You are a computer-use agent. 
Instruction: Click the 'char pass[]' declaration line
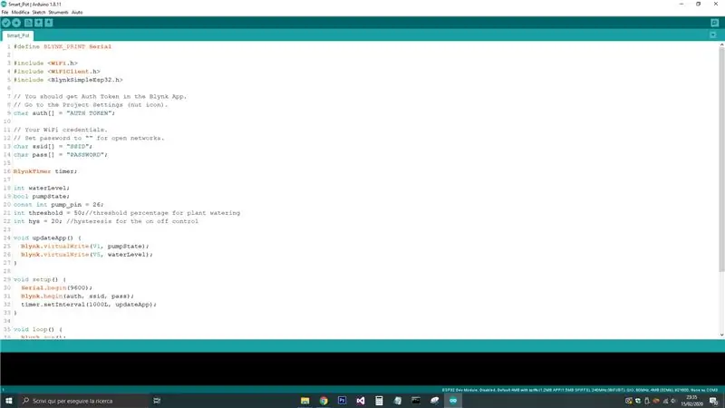[60, 155]
